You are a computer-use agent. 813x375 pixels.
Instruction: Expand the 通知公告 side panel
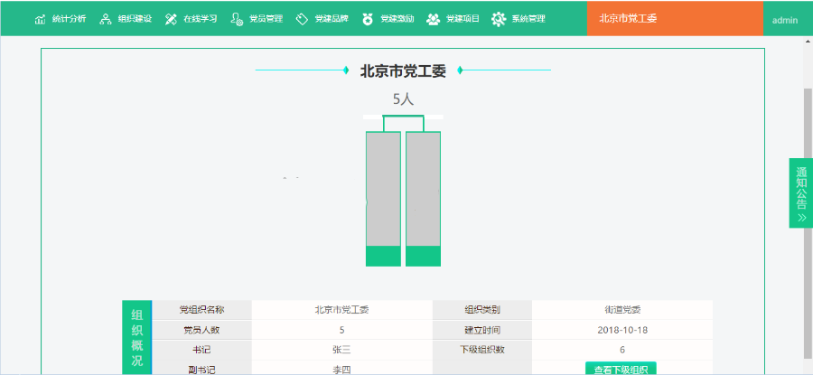pyautogui.click(x=801, y=193)
